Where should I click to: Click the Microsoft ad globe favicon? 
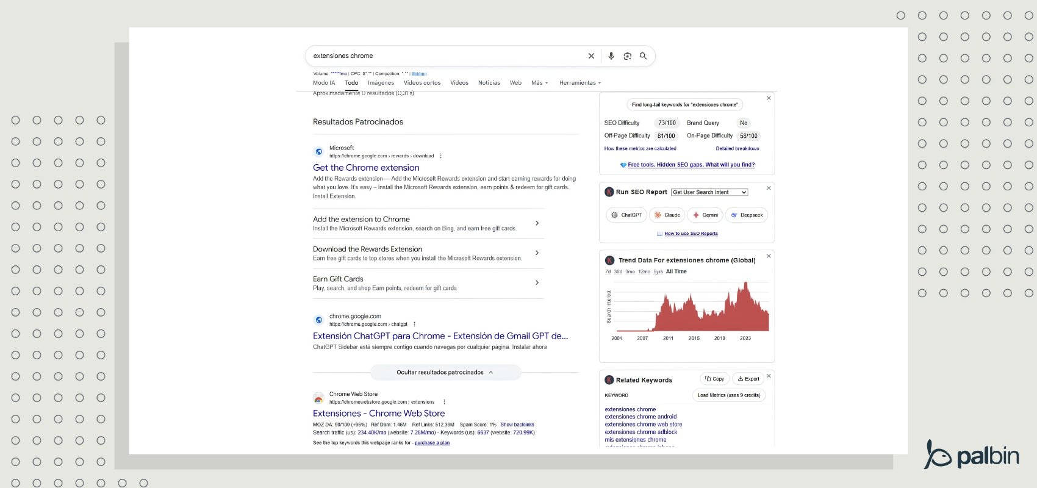pyautogui.click(x=318, y=152)
